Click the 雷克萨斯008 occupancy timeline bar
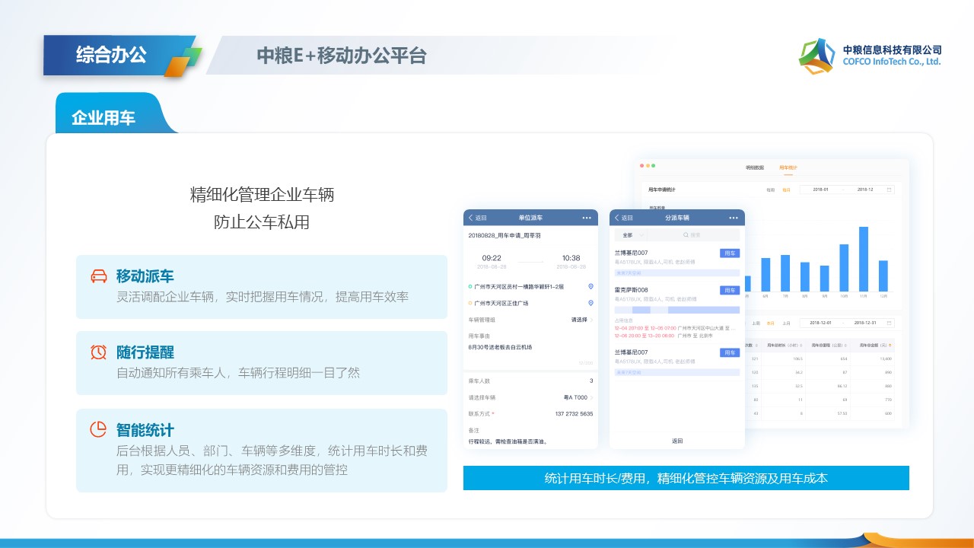This screenshot has width=974, height=548. (x=677, y=310)
